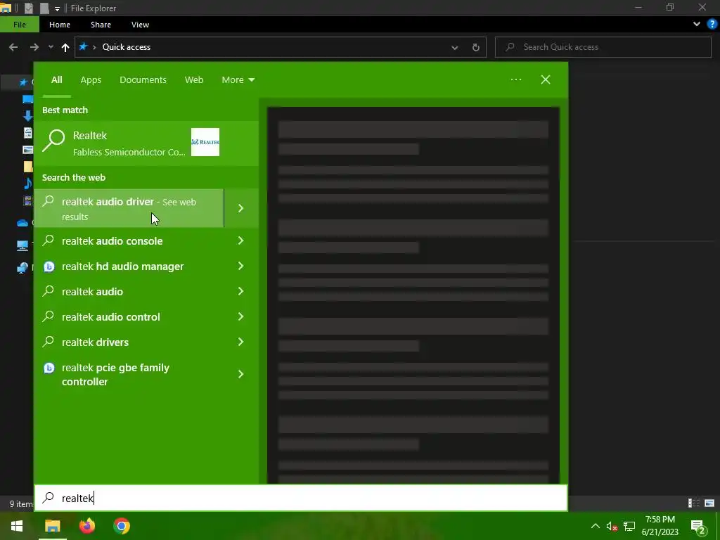Switch to large icons view layout
Viewport: 720px width, 540px height.
coord(709,503)
